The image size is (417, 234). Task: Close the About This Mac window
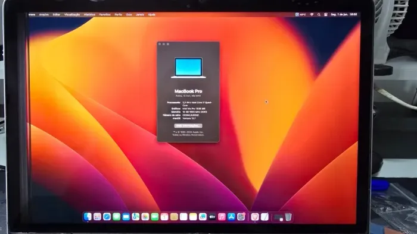[x=160, y=44]
